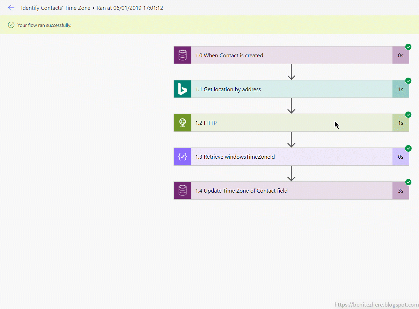419x309 pixels.
Task: Select the Bing Maps icon on "Get location by address"
Action: click(x=182, y=89)
